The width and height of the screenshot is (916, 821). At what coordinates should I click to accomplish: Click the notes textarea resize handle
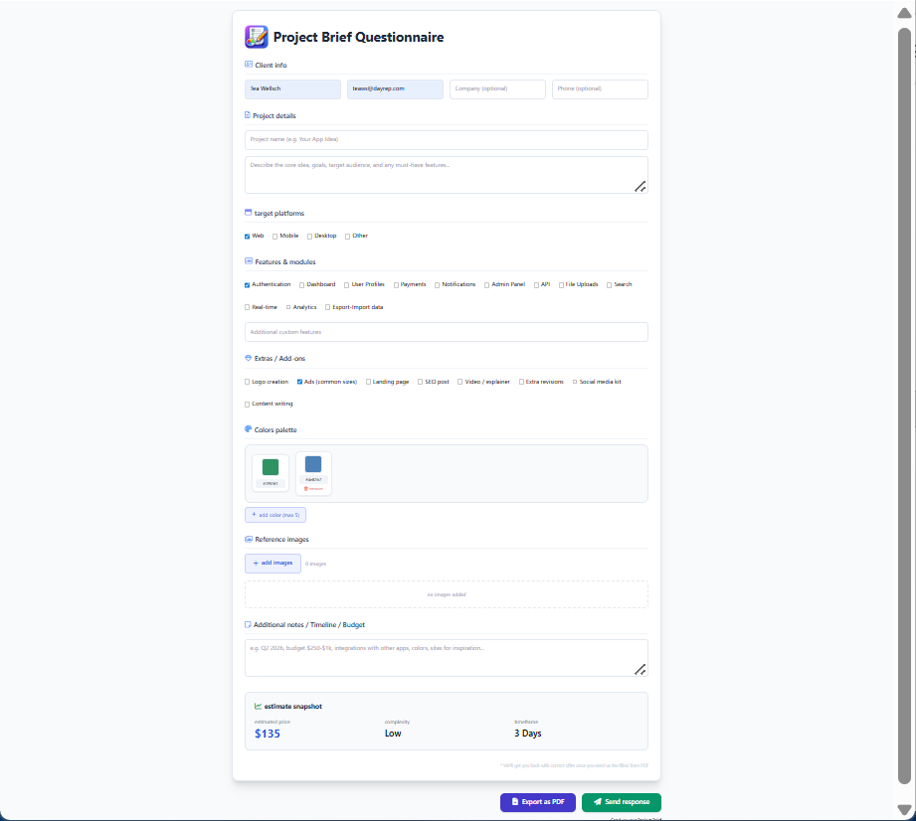point(641,669)
